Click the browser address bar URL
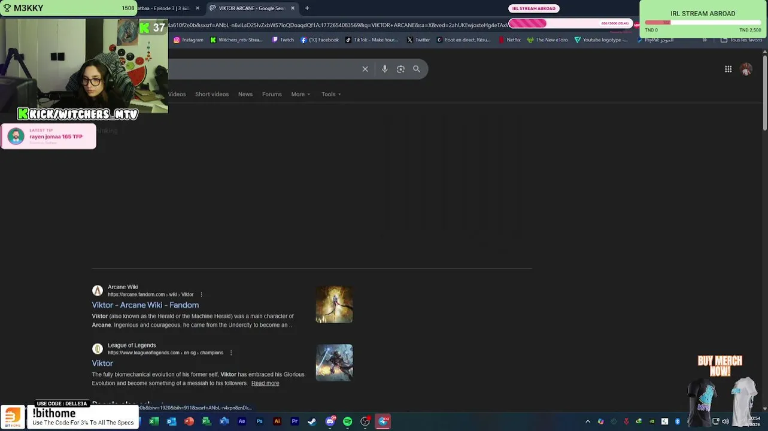Image resolution: width=768 pixels, height=431 pixels. [338, 25]
